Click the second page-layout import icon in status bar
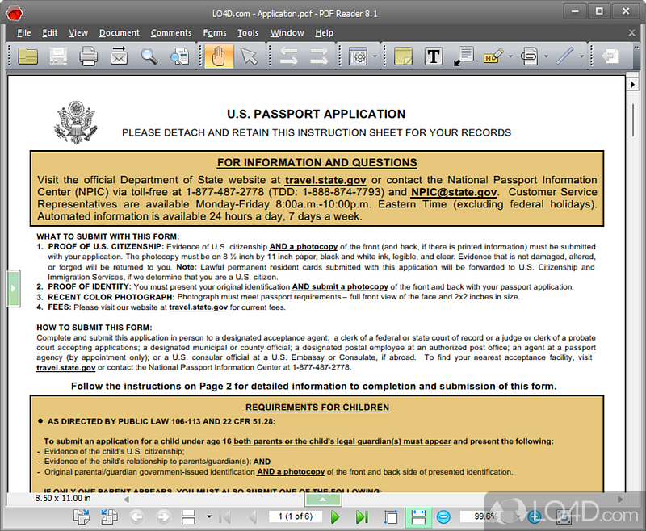Viewport: 646px width, 531px height. [x=109, y=516]
